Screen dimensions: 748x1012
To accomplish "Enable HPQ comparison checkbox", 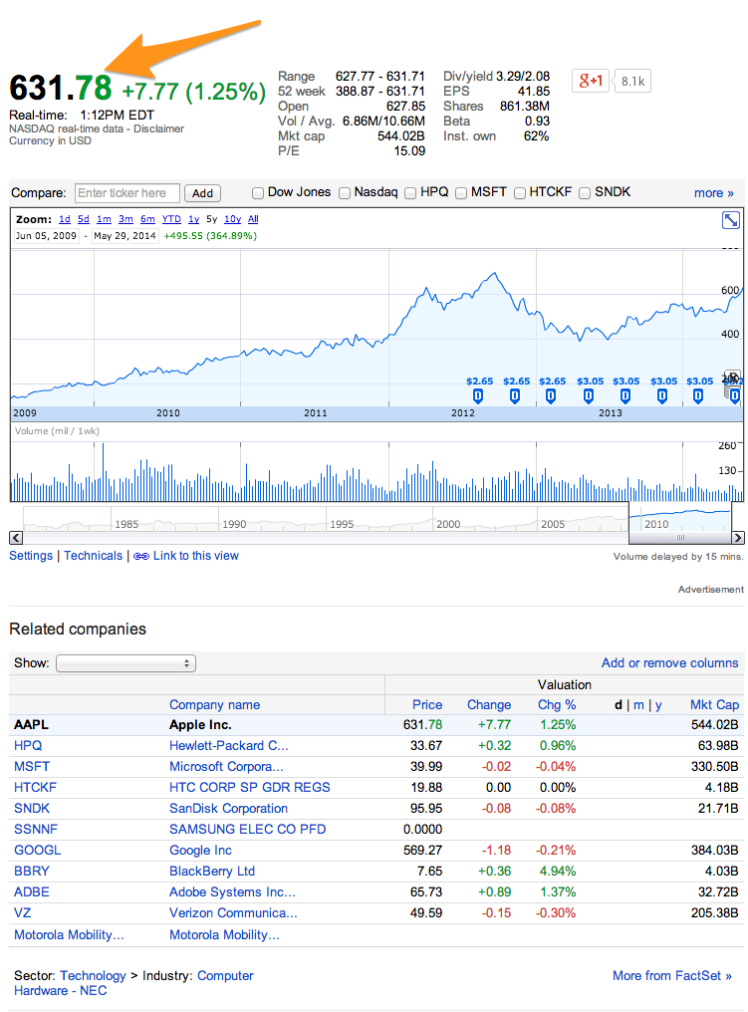I will point(410,193).
